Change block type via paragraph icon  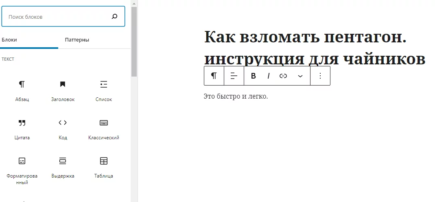coord(214,76)
